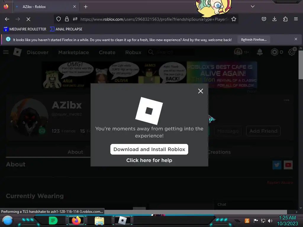Open a new tab with plus button
The width and height of the screenshot is (303, 227).
[x=86, y=7]
